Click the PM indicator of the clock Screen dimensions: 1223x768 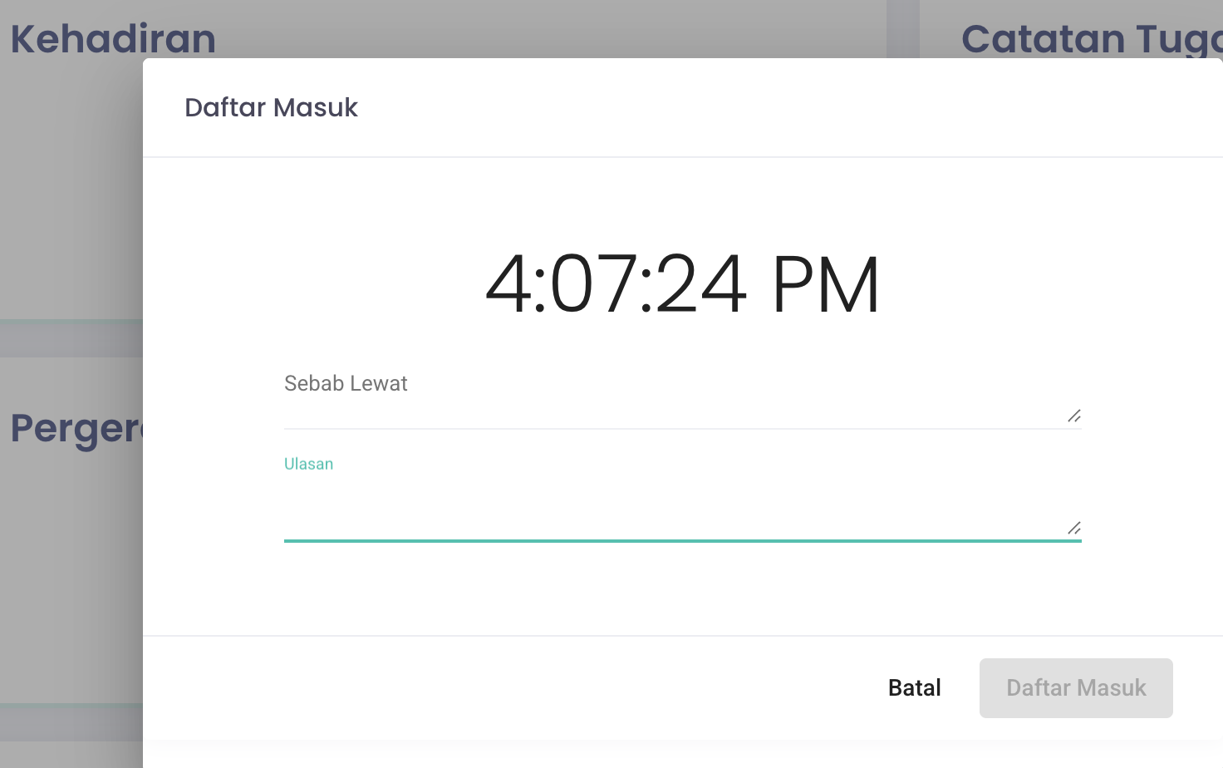825,285
